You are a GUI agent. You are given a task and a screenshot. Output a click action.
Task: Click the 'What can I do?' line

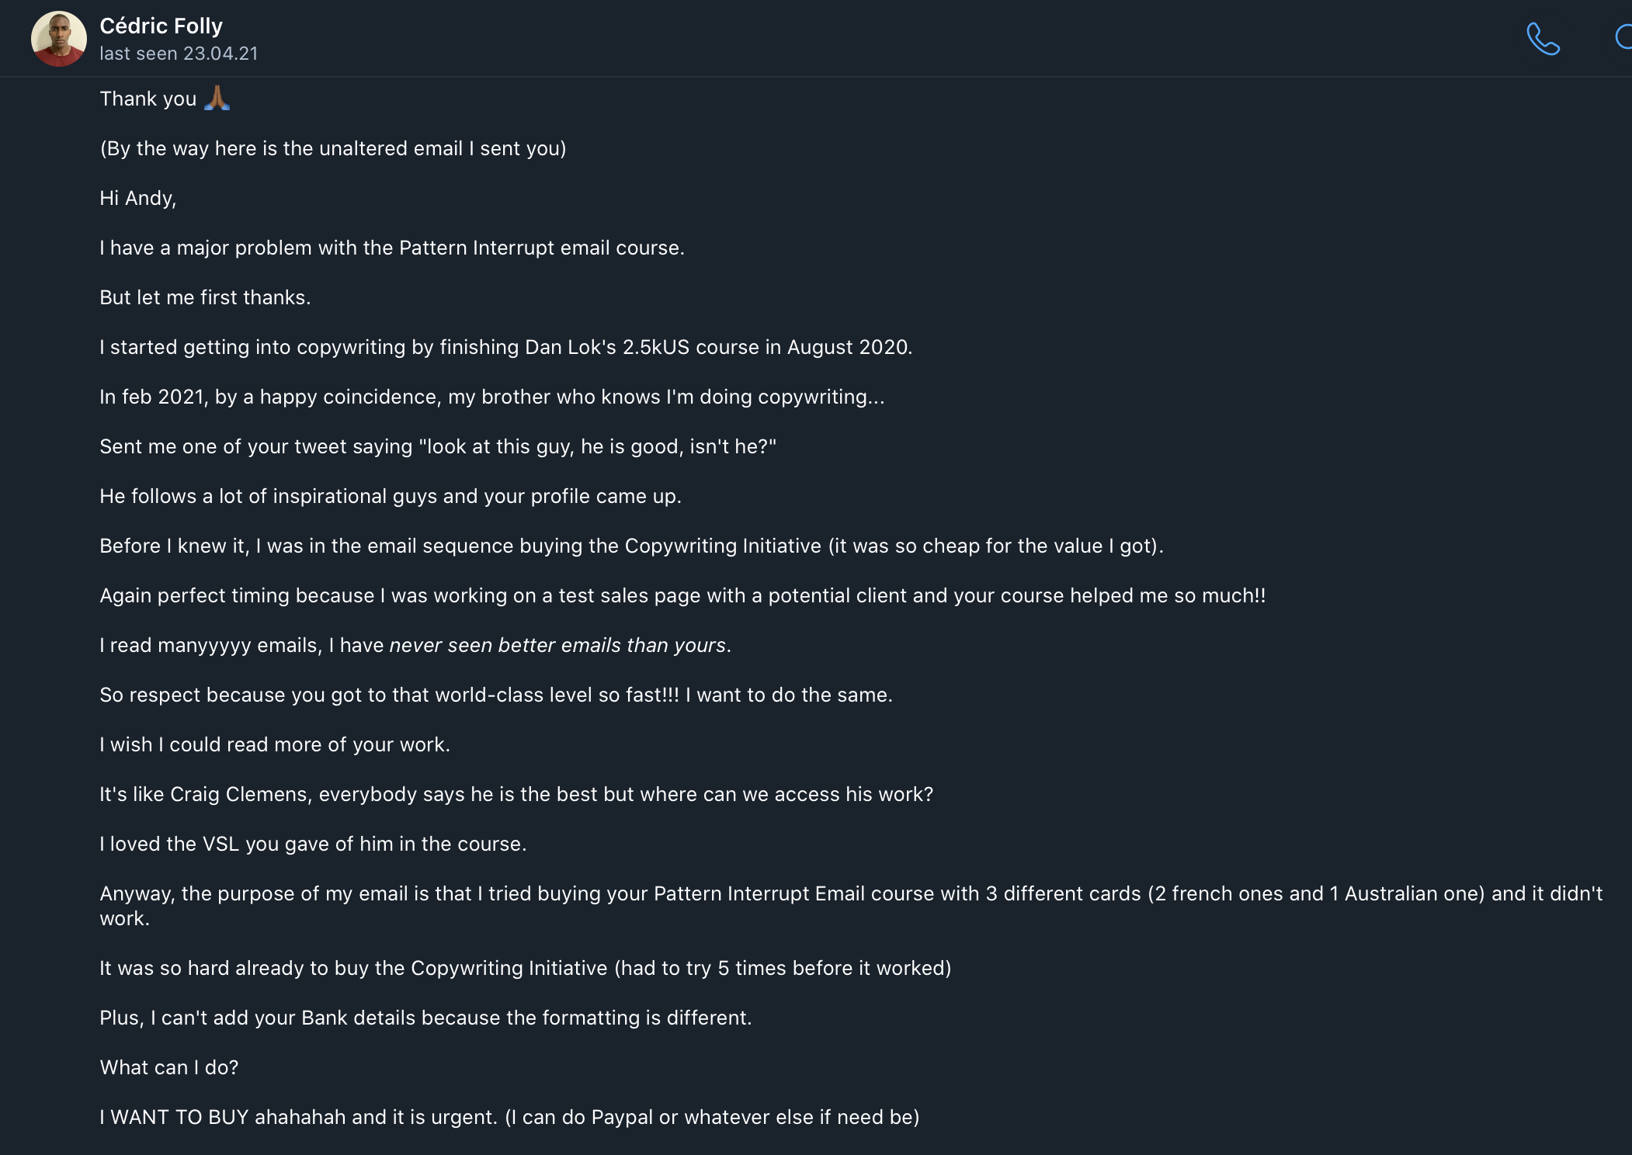click(x=169, y=1067)
